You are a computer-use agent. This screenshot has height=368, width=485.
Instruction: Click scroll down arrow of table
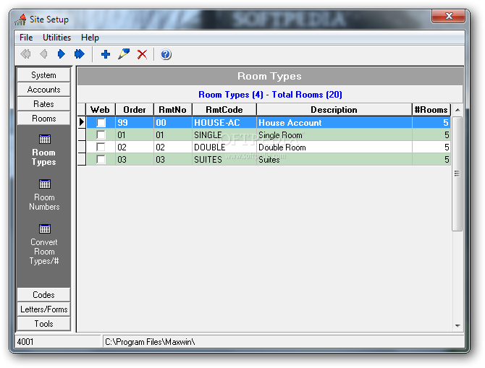click(457, 325)
